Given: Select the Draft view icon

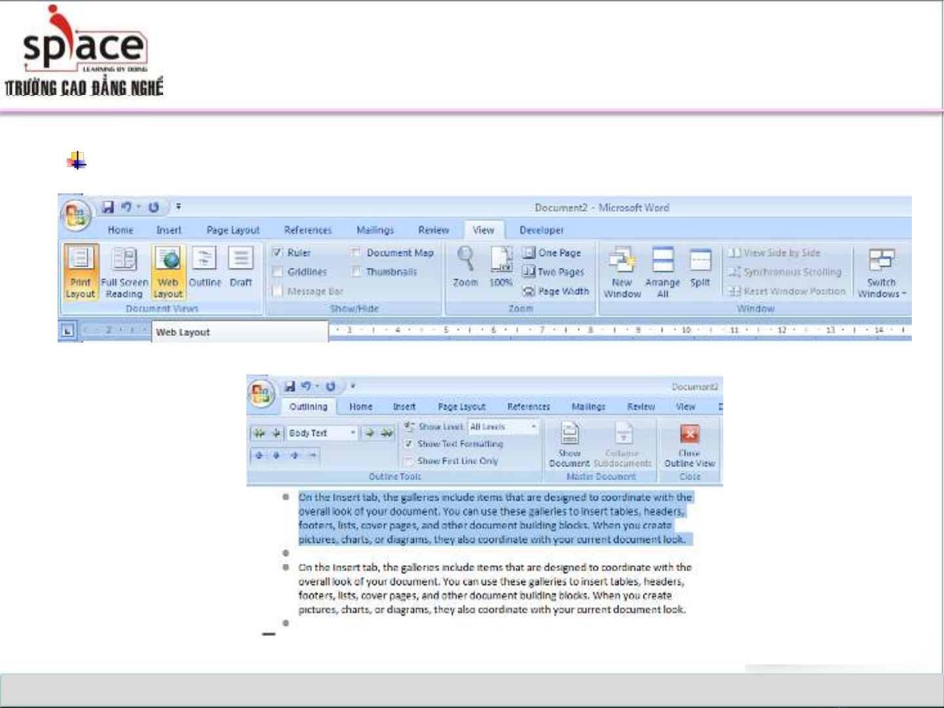Looking at the screenshot, I should coord(240,269).
